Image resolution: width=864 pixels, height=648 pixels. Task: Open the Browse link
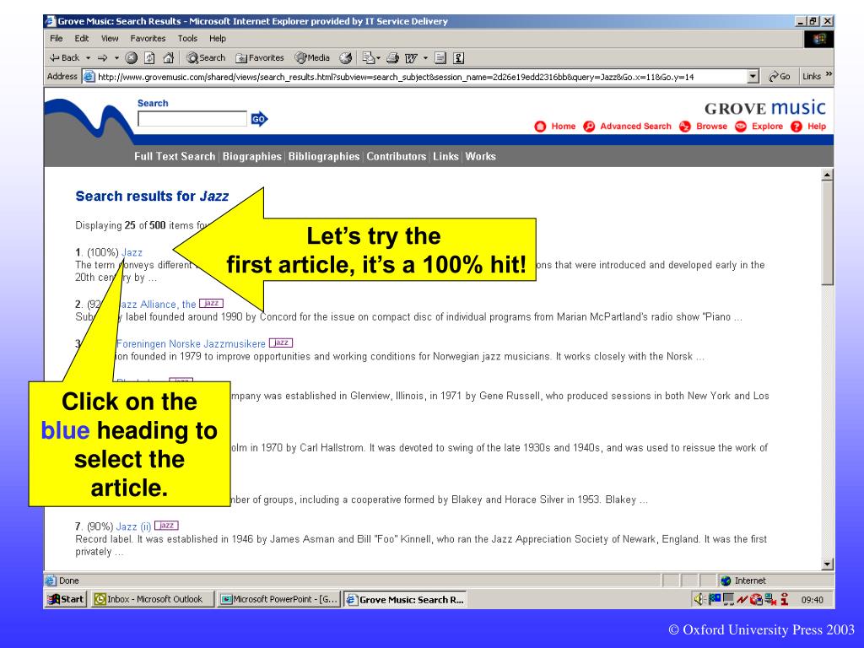(x=711, y=127)
